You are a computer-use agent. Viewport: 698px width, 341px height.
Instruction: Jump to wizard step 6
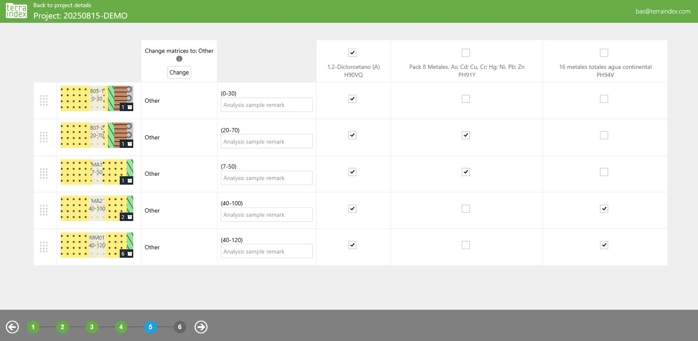(180, 327)
